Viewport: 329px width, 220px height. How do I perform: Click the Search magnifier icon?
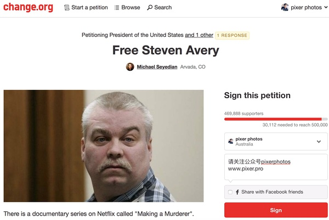click(150, 8)
